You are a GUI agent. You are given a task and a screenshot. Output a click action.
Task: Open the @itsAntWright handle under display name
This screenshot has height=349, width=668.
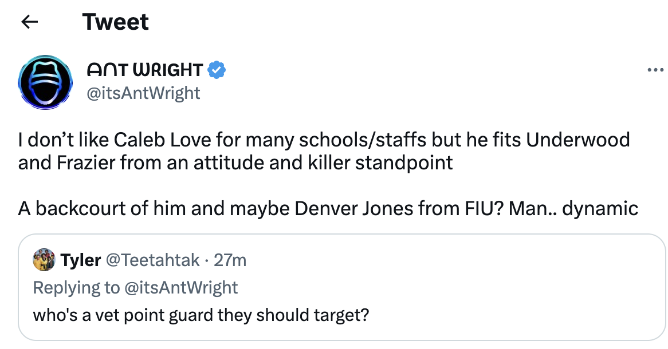click(143, 93)
